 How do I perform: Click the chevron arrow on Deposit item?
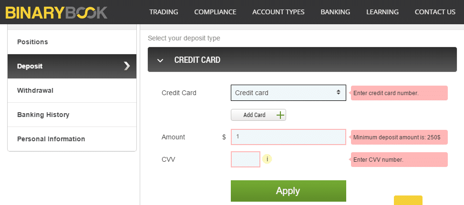[x=127, y=66]
